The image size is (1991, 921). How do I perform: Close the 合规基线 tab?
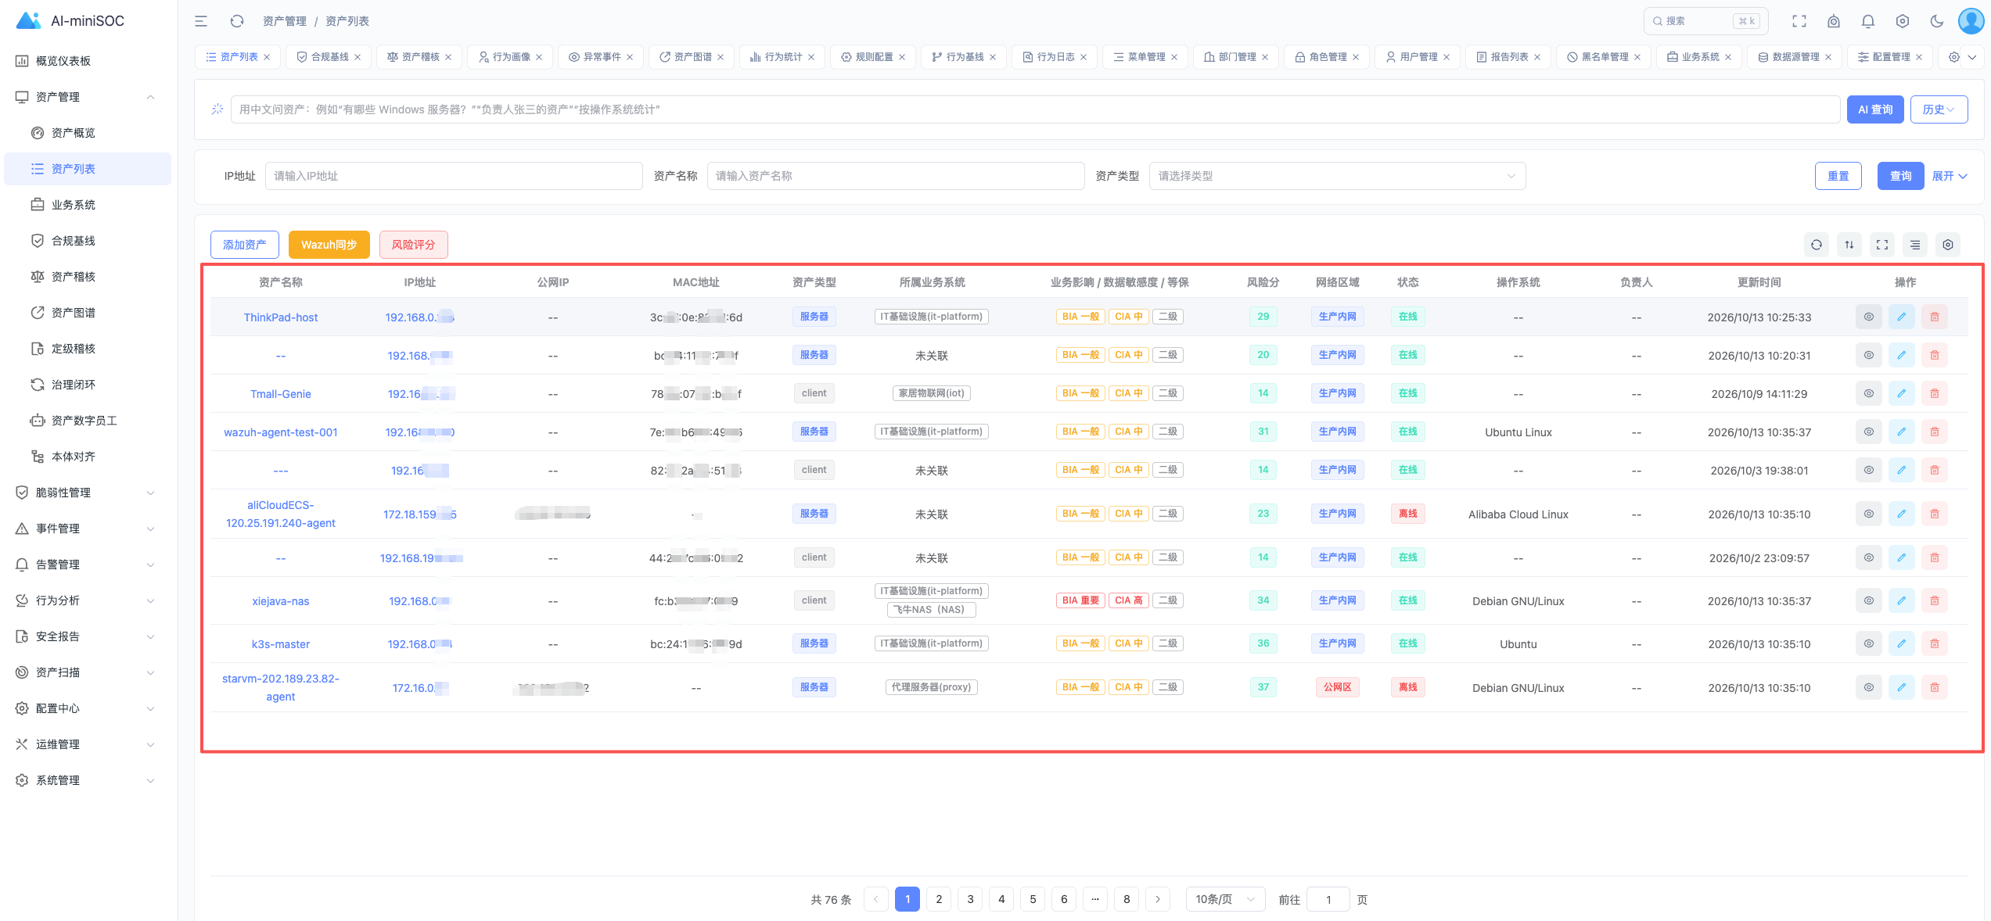tap(358, 57)
